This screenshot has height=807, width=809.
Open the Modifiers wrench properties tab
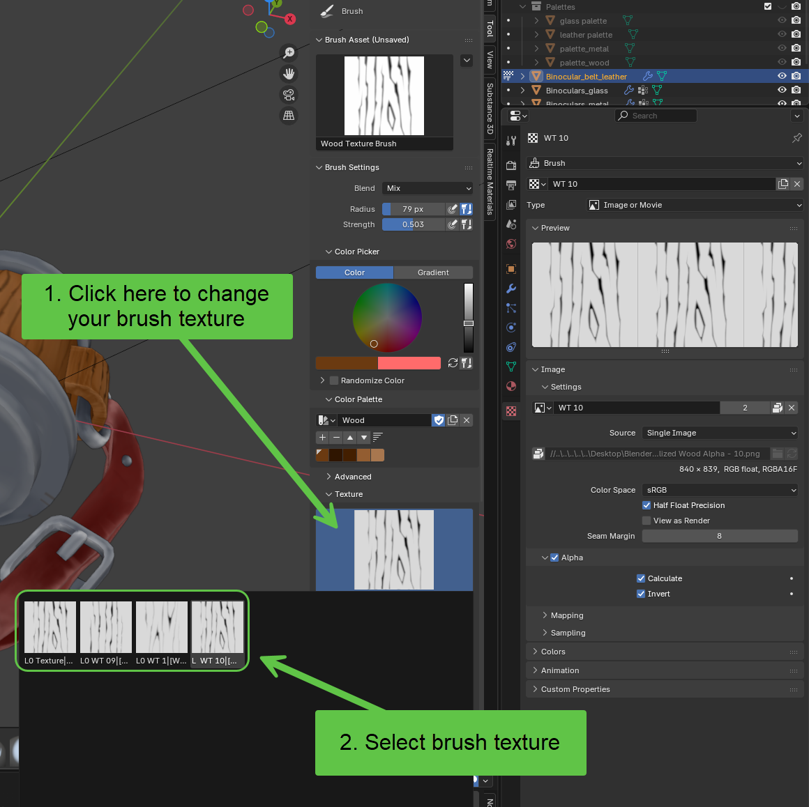[x=511, y=289]
